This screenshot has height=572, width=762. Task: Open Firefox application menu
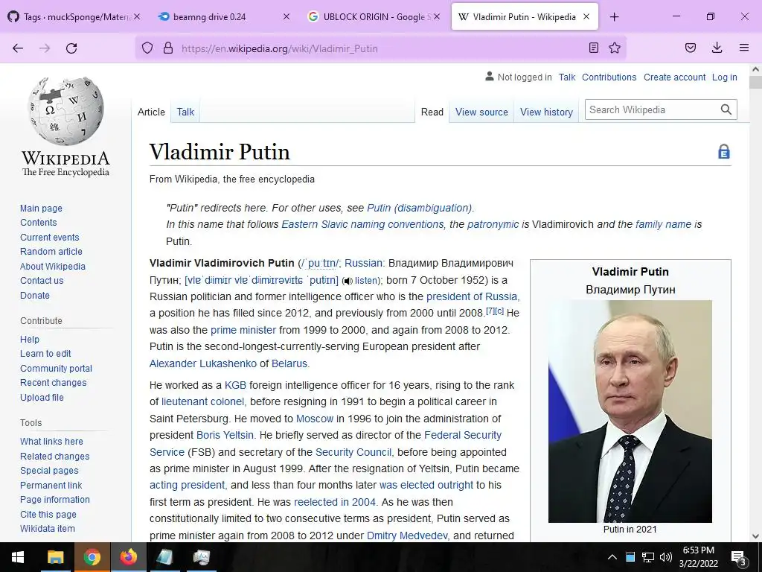744,48
